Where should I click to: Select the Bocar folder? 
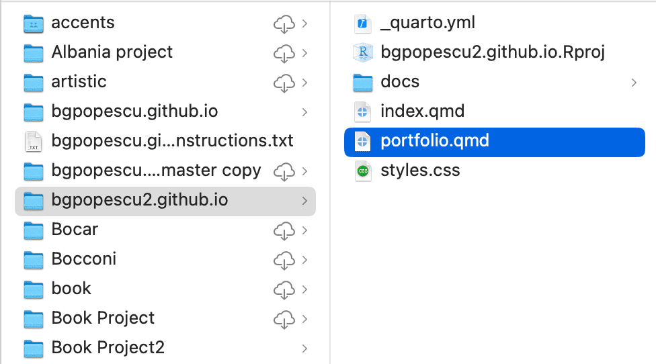[75, 230]
